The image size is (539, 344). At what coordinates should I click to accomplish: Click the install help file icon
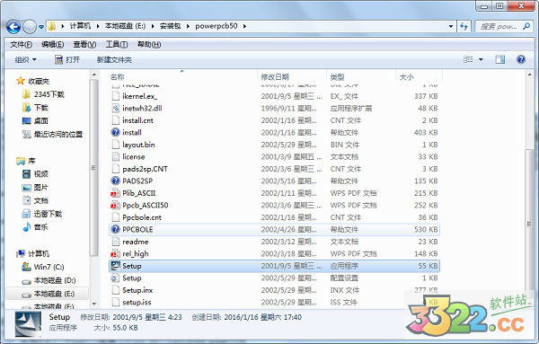(115, 132)
